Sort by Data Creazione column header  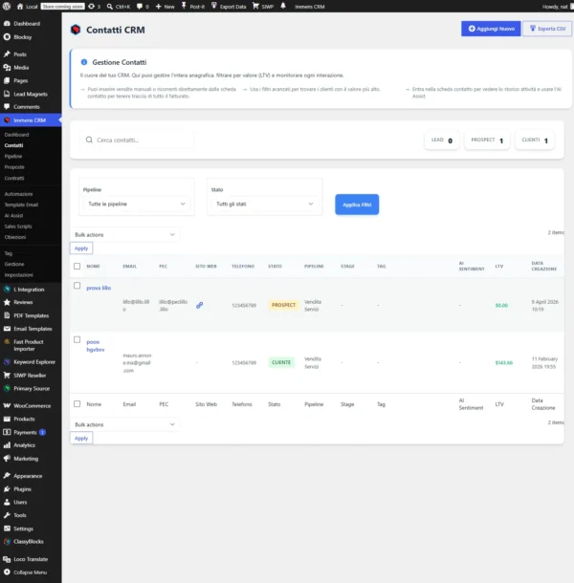[x=543, y=266]
